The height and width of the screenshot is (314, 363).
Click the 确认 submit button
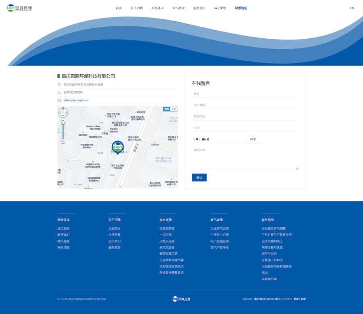(x=199, y=177)
